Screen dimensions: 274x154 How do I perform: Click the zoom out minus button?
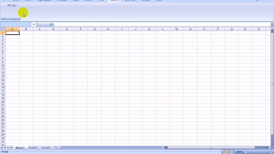(246, 152)
